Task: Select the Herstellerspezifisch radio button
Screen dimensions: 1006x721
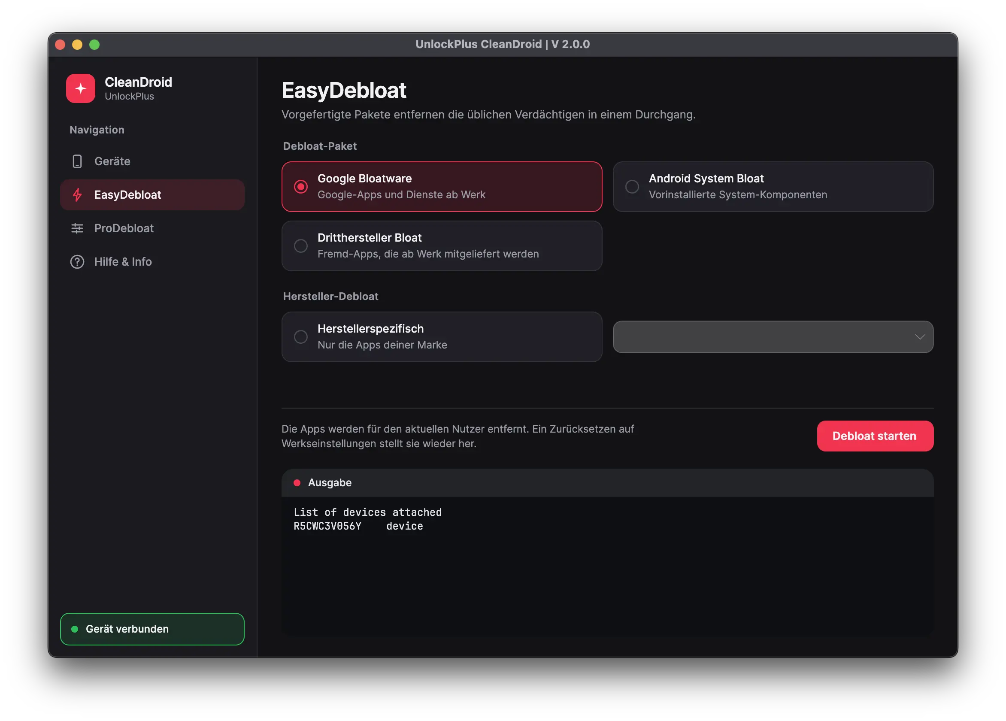Action: click(301, 336)
